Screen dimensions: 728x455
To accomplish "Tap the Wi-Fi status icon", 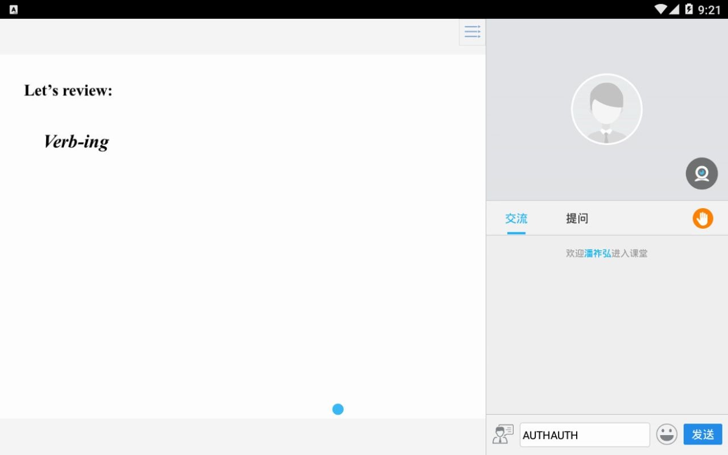I will (660, 9).
